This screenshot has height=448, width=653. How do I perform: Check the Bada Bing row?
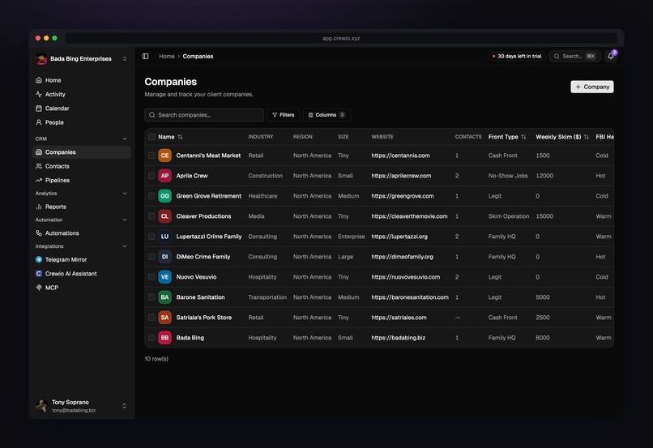coord(152,338)
